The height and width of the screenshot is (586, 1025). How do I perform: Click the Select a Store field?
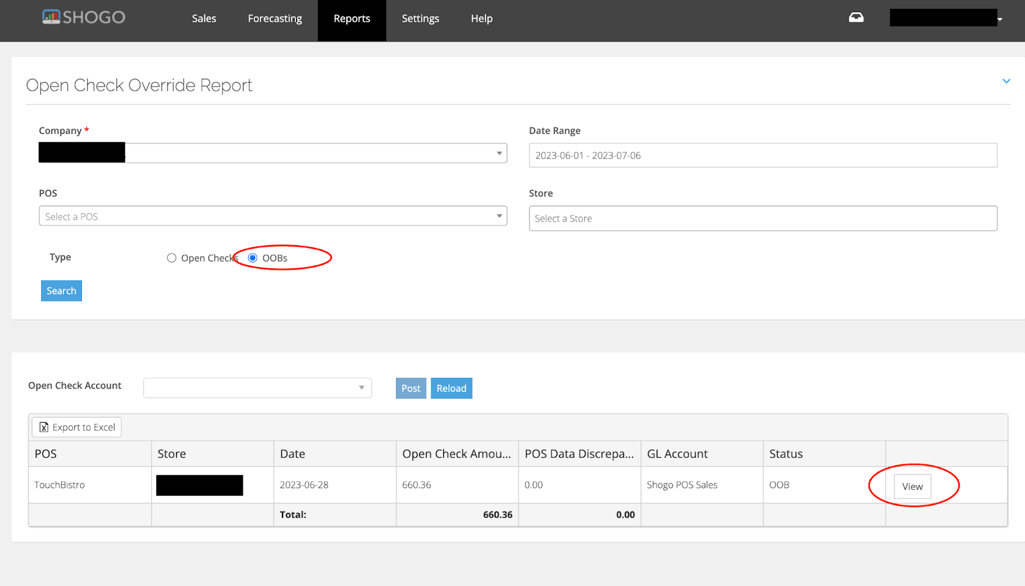coord(763,218)
